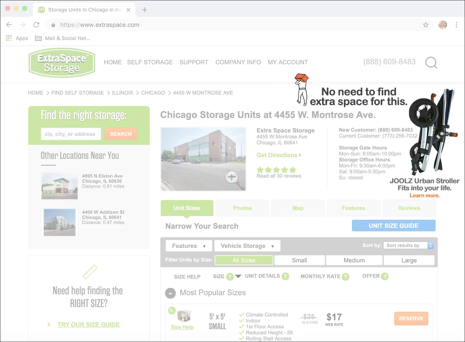Open Read all 30 reviews link

[279, 176]
